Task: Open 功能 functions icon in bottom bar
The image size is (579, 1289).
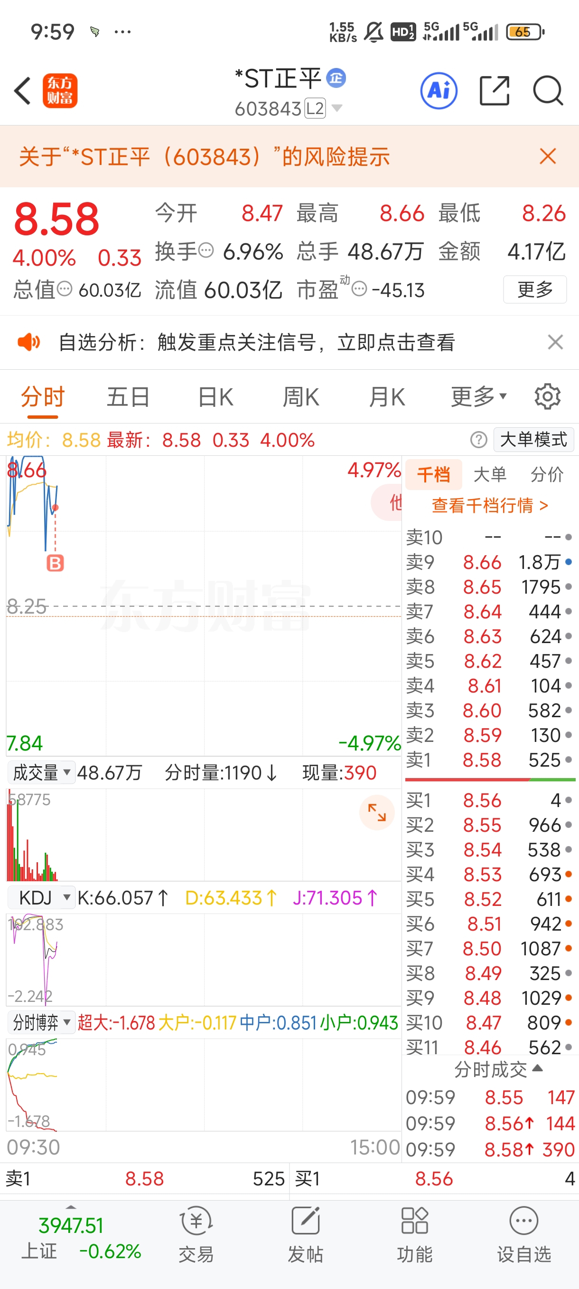Action: pyautogui.click(x=415, y=1234)
